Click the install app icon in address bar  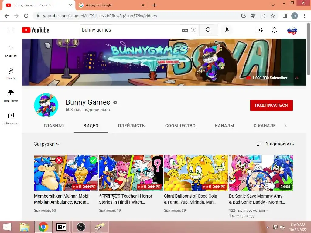point(244,16)
